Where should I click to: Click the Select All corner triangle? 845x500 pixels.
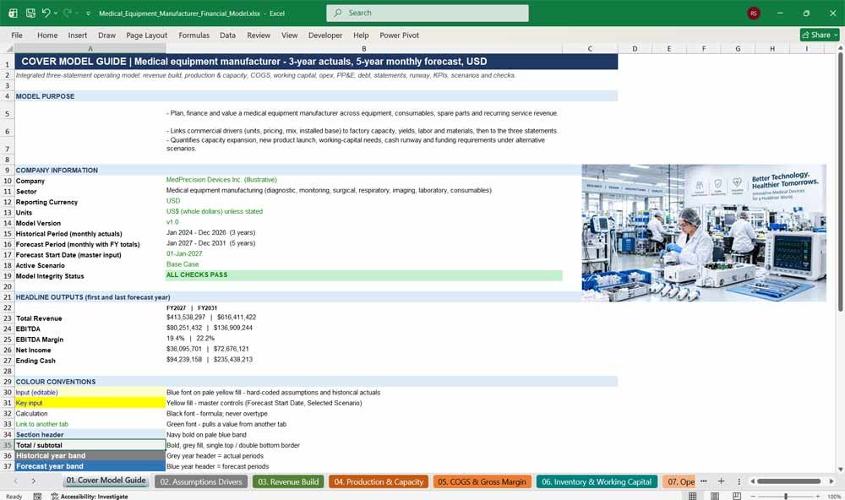click(8, 48)
